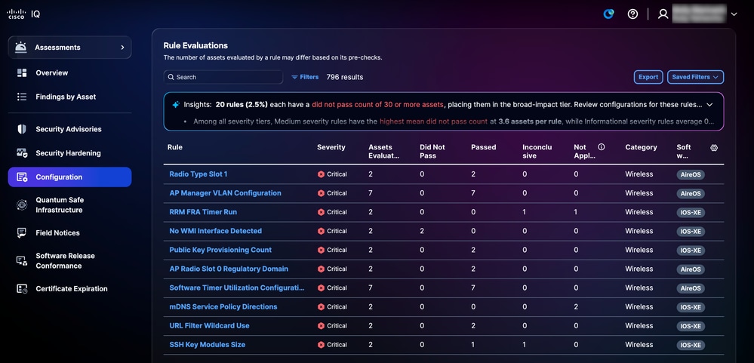Click the Insights sparkle icon
This screenshot has height=363, width=754.
click(x=176, y=104)
